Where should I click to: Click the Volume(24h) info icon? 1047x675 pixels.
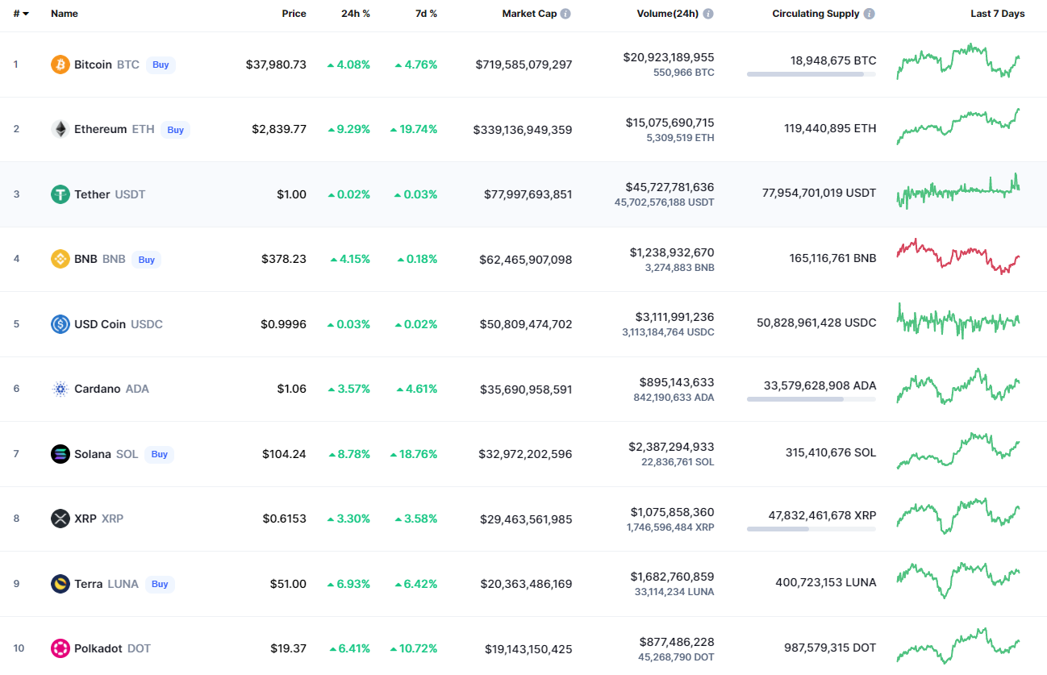point(708,14)
